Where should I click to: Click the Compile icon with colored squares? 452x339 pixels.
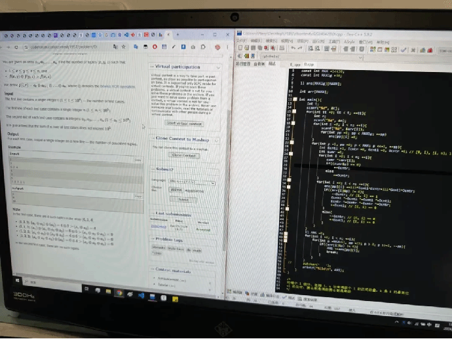[373, 50]
